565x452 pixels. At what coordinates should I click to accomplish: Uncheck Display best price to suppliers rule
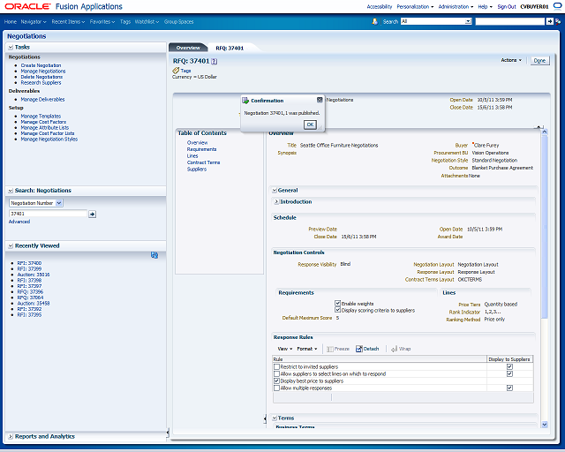coord(276,380)
